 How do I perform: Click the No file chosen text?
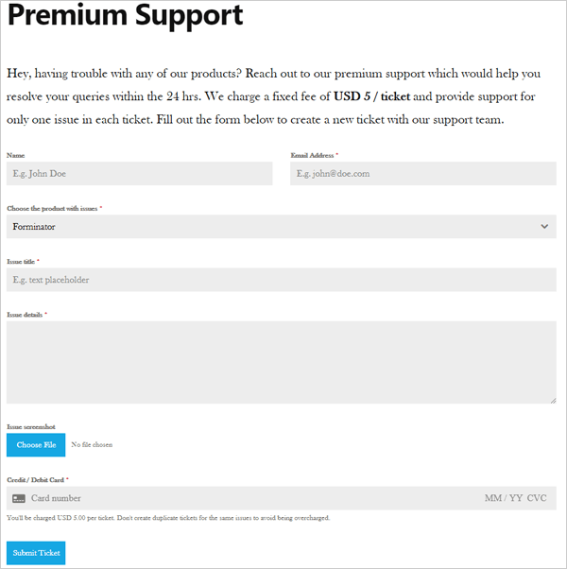(92, 444)
